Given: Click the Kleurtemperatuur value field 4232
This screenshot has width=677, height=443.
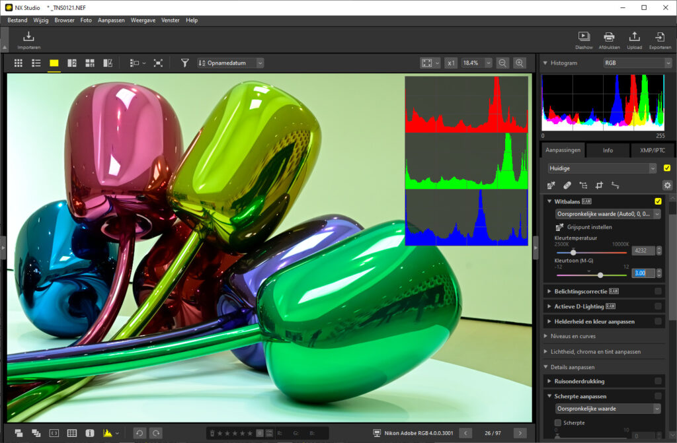Looking at the screenshot, I should click(643, 251).
